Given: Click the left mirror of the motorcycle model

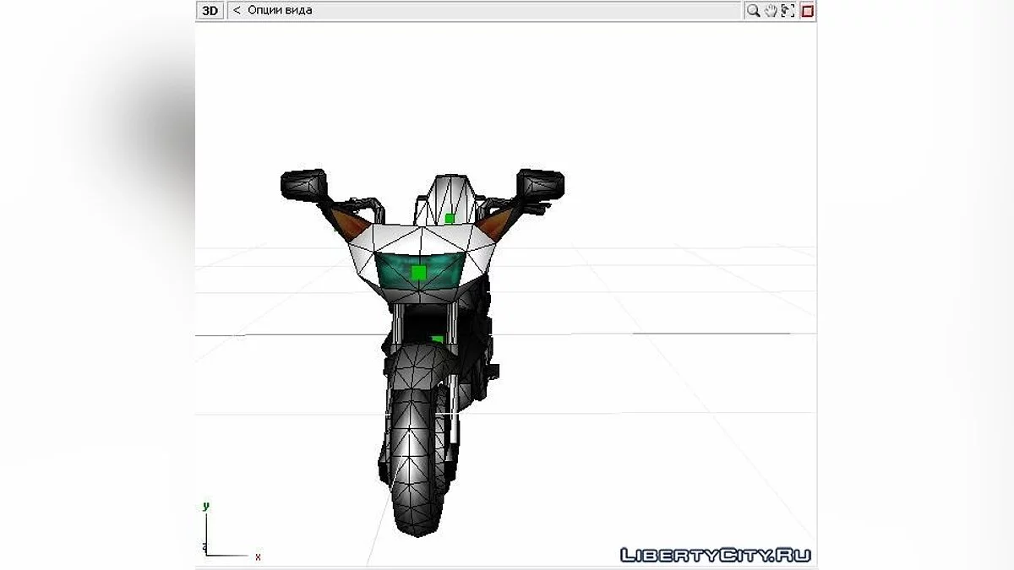Looking at the screenshot, I should click(x=304, y=184).
